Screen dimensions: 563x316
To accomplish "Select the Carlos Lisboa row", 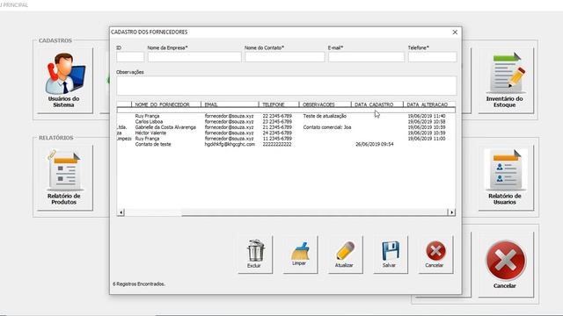I will tap(286, 122).
